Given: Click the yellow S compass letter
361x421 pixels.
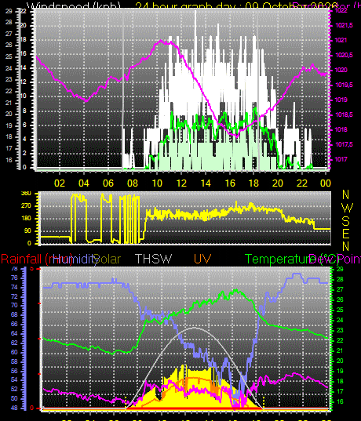Looking at the screenshot, I should (345, 221).
